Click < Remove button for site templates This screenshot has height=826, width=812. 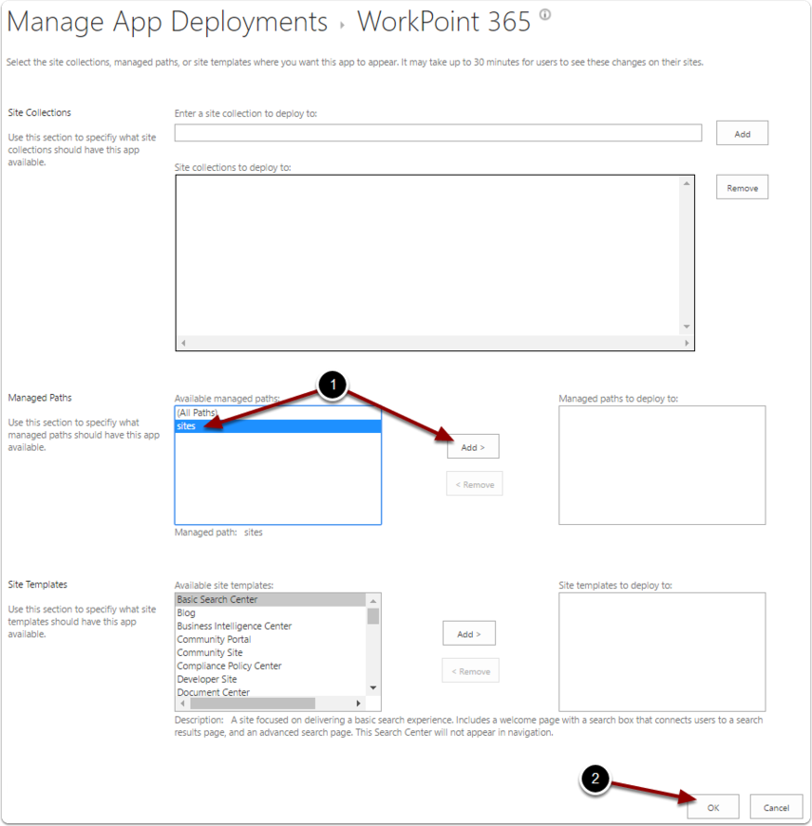[x=470, y=671]
